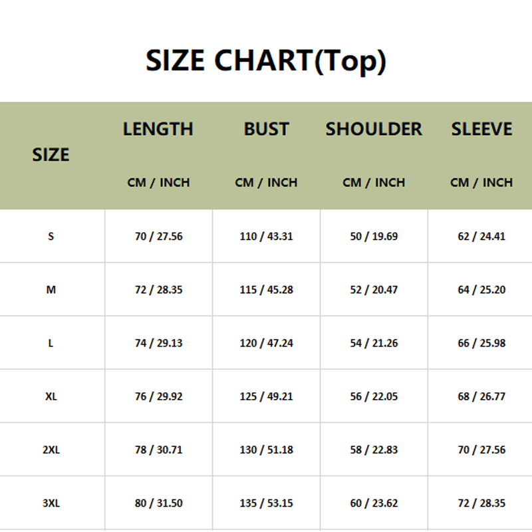Select sleeve cell 68 / 26.77

coord(481,396)
